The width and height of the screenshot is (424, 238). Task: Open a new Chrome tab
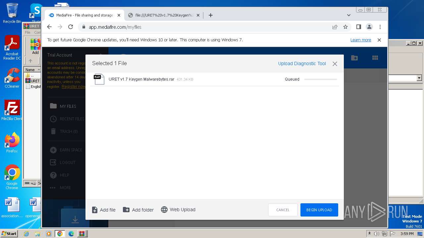(211, 15)
